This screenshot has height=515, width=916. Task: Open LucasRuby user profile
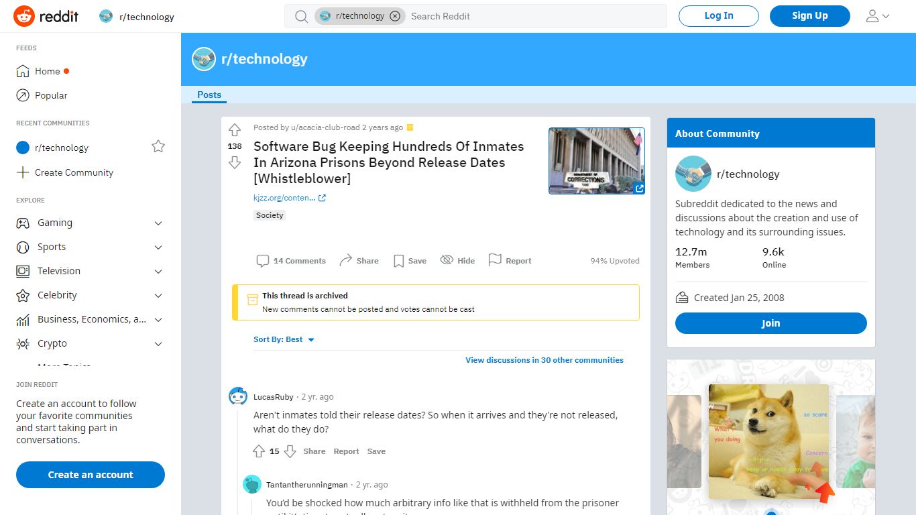tap(274, 397)
